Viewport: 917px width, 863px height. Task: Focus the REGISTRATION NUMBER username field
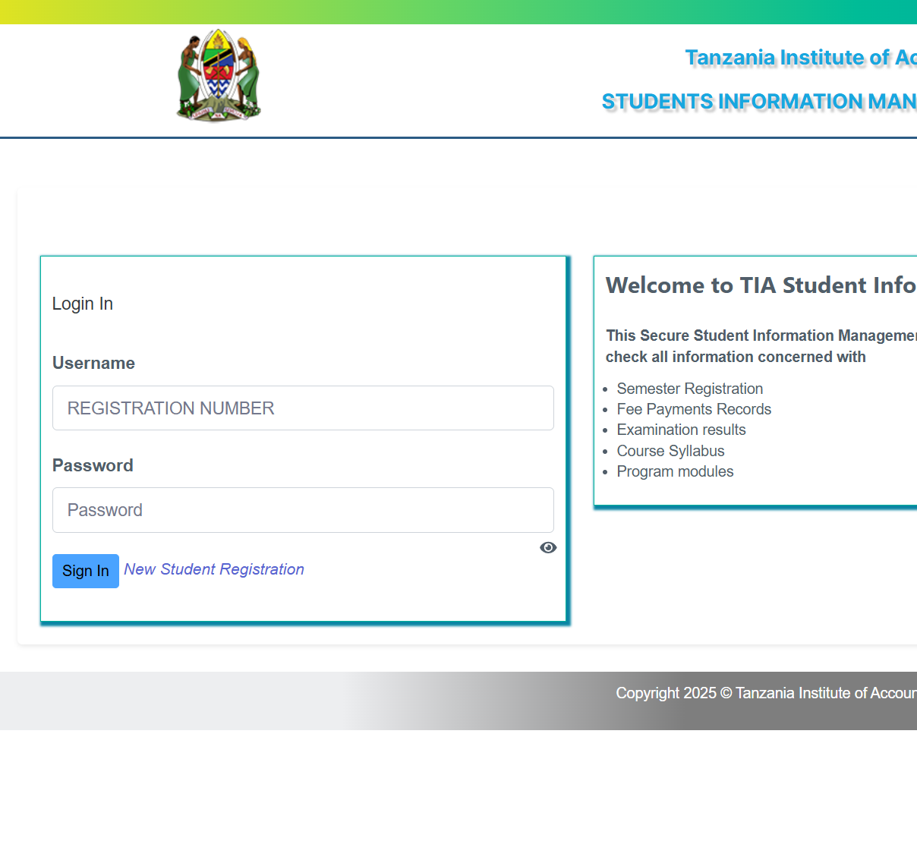(x=303, y=408)
